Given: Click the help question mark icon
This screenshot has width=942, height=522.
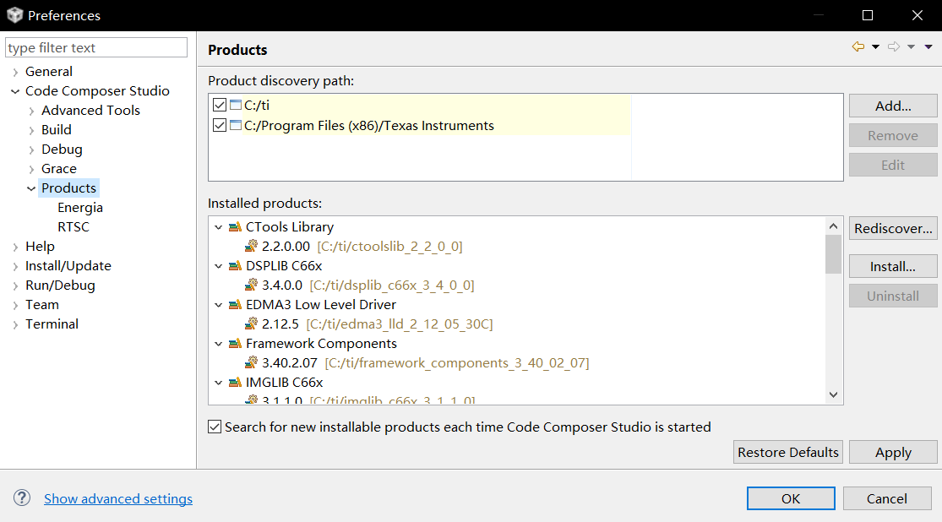Looking at the screenshot, I should click(21, 498).
